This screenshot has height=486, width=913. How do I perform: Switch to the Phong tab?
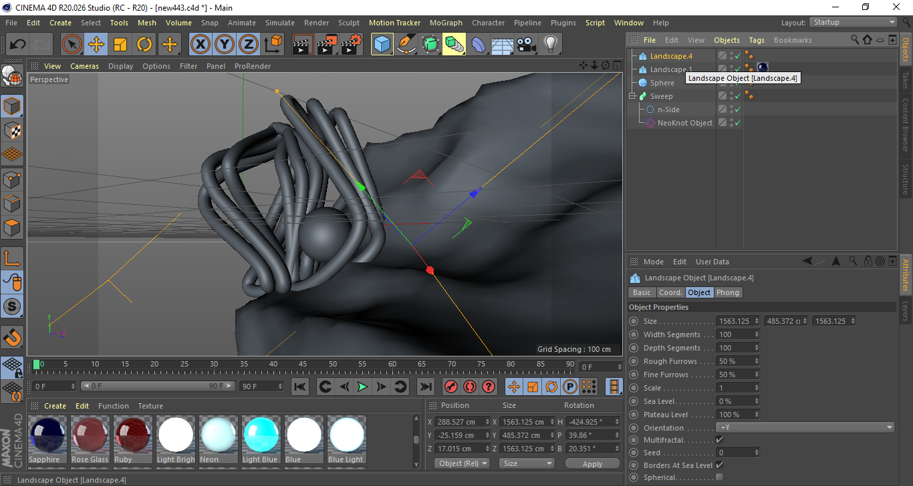point(728,292)
